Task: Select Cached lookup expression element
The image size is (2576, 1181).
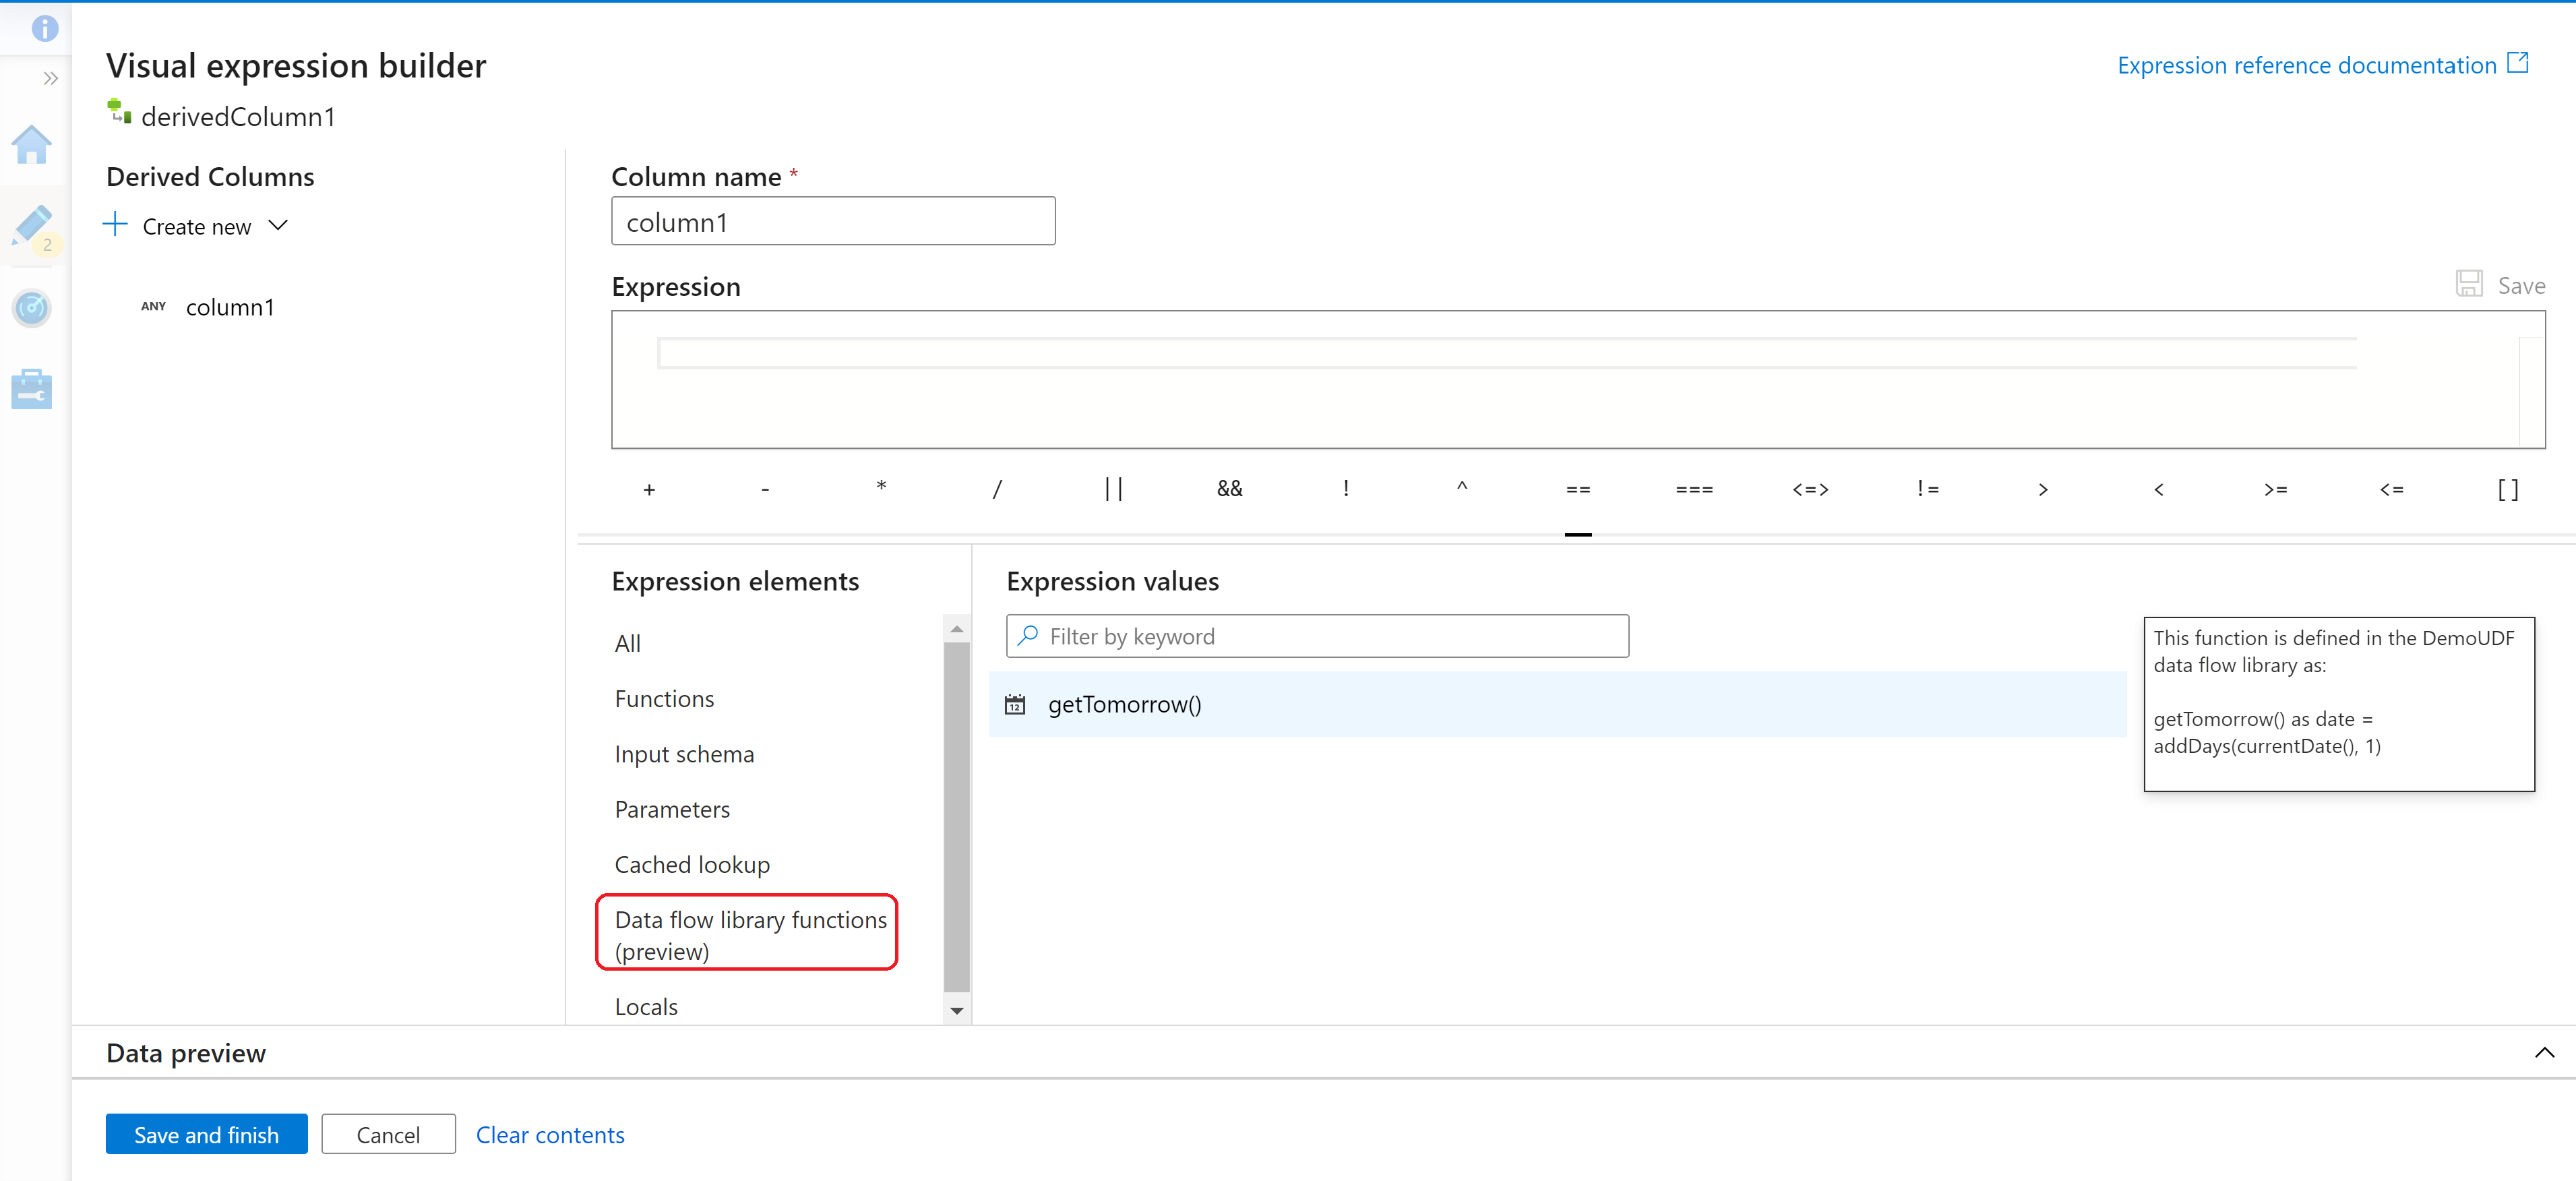Action: coord(692,862)
